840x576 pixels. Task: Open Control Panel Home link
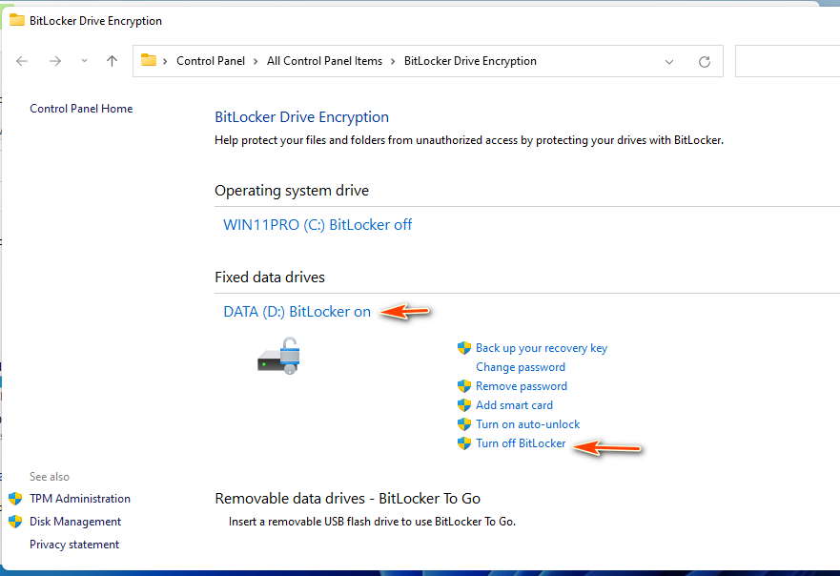pyautogui.click(x=81, y=108)
